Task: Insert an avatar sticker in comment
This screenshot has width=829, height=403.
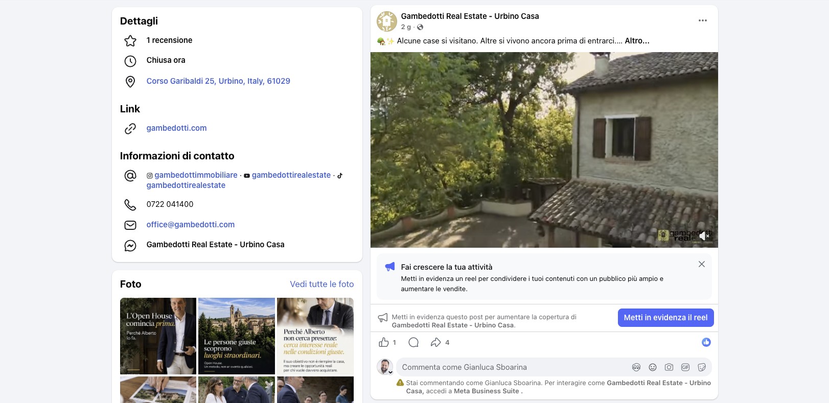Action: 636,367
